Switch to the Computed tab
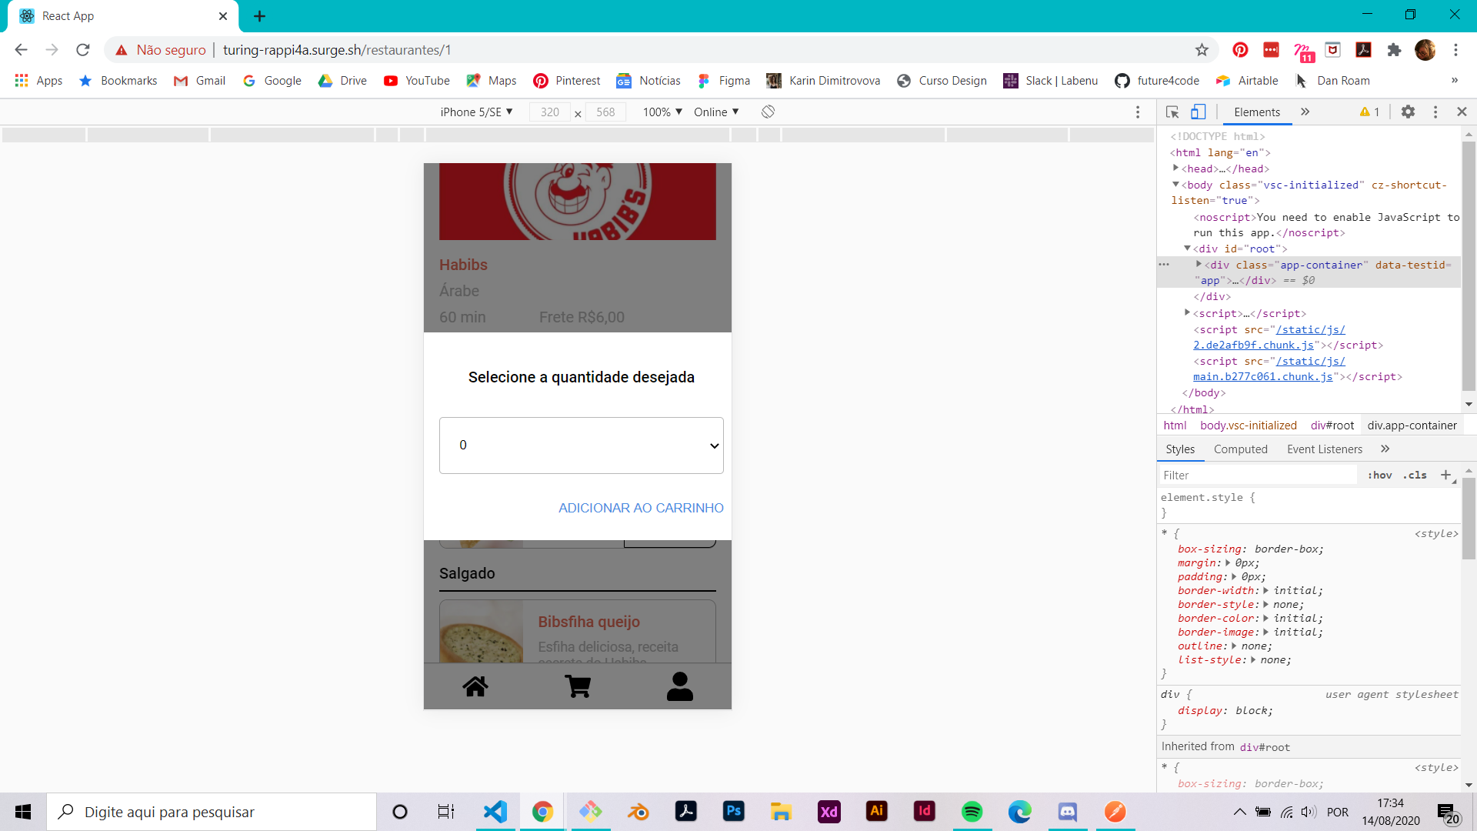 point(1240,449)
